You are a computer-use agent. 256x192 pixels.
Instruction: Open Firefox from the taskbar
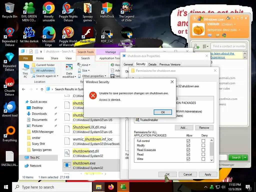pos(111,187)
